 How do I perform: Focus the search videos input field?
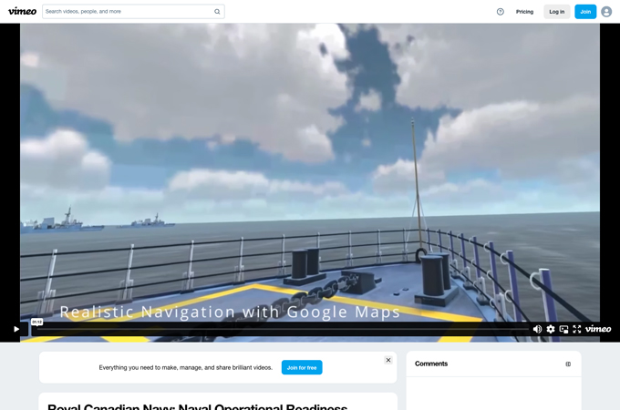pyautogui.click(x=133, y=12)
